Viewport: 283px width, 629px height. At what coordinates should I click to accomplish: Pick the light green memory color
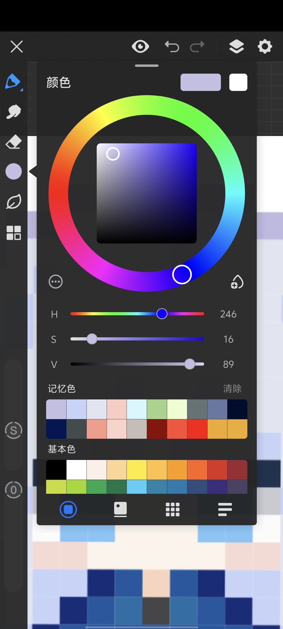(x=157, y=409)
